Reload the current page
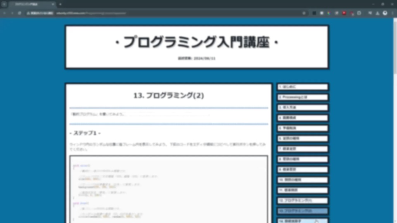397x223 pixels. click(x=19, y=13)
